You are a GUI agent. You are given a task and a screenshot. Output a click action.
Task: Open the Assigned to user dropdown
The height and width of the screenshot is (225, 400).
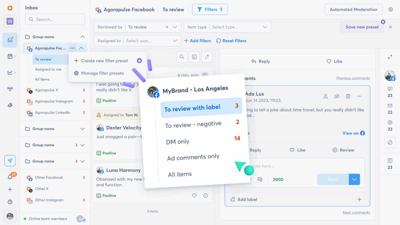(137, 41)
